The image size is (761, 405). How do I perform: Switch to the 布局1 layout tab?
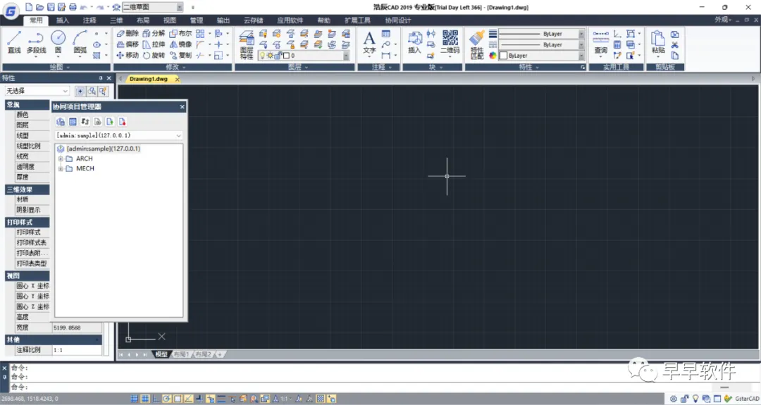(x=180, y=354)
